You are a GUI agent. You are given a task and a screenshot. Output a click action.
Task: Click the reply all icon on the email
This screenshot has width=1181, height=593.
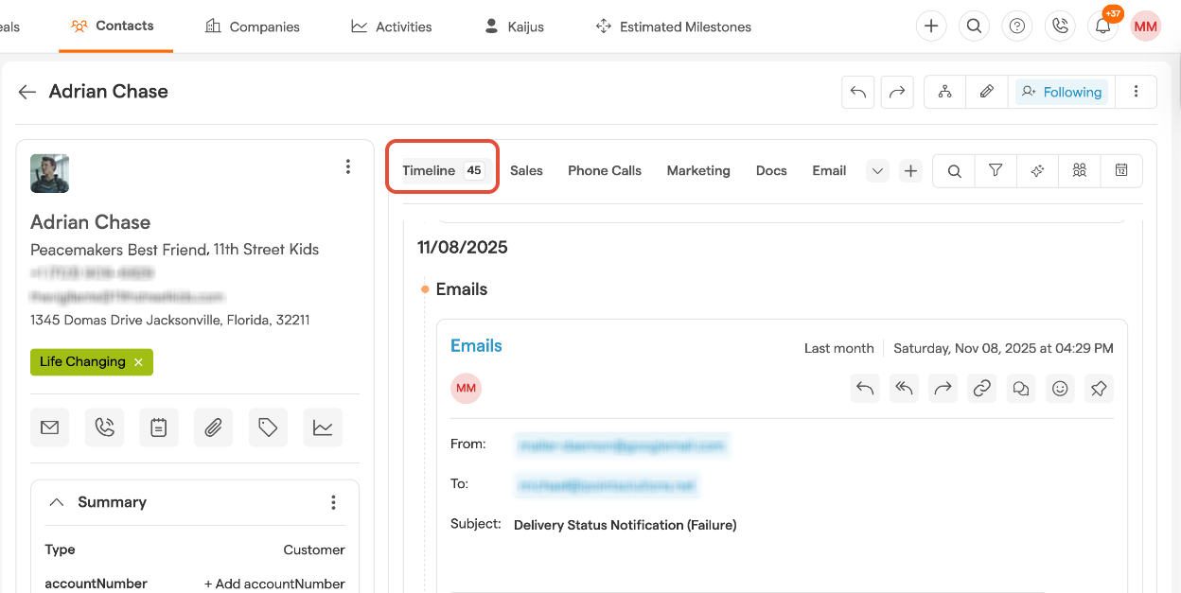904,389
